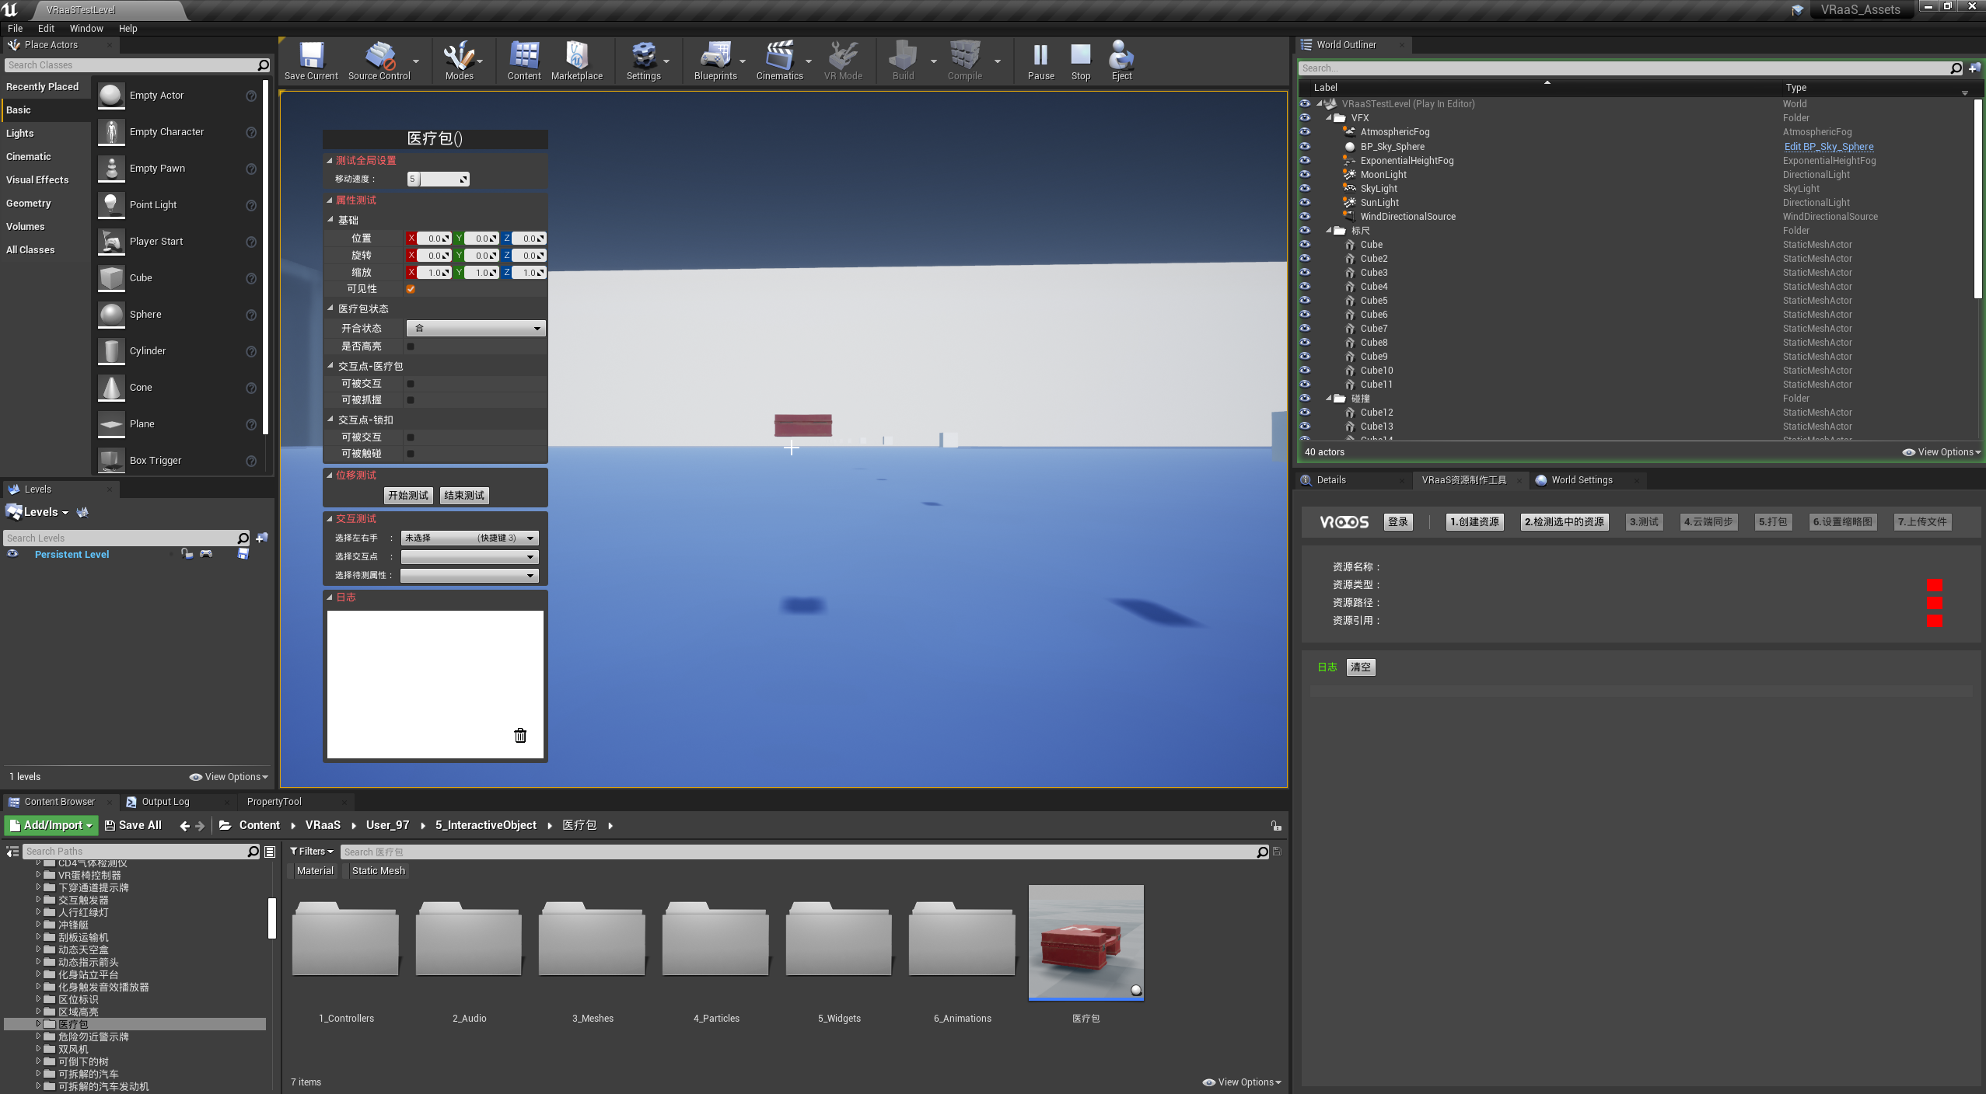The image size is (1986, 1094).
Task: Click 移动速度 value slider field
Action: click(439, 179)
